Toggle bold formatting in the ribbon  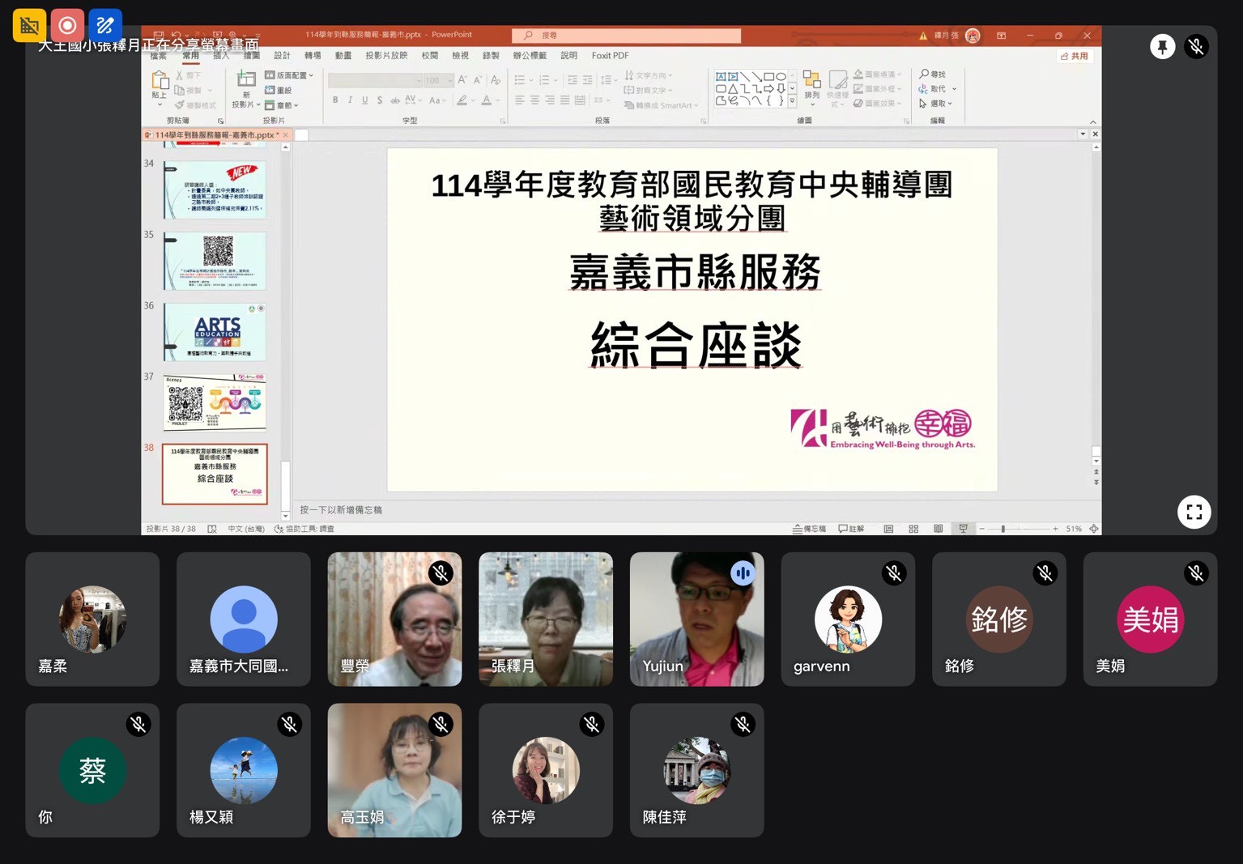335,100
